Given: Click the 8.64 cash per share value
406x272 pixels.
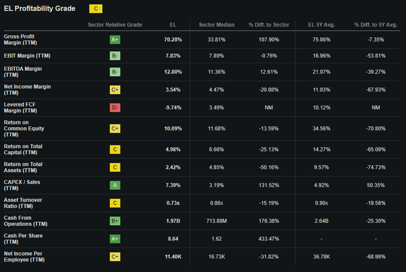Looking at the screenshot, I should point(173,238).
